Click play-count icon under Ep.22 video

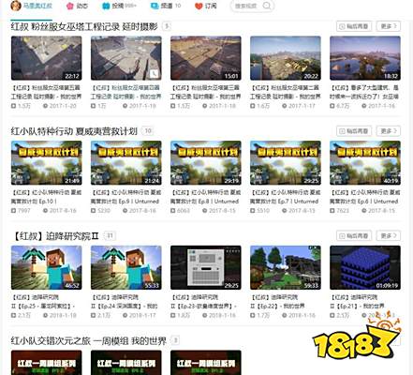pyautogui.click(x=253, y=315)
